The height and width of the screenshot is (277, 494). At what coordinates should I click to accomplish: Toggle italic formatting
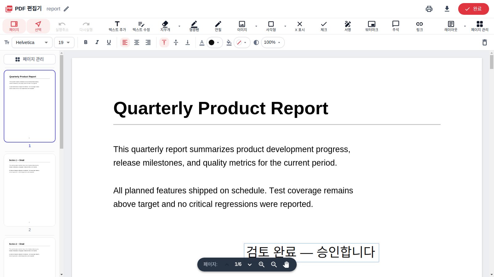point(97,42)
